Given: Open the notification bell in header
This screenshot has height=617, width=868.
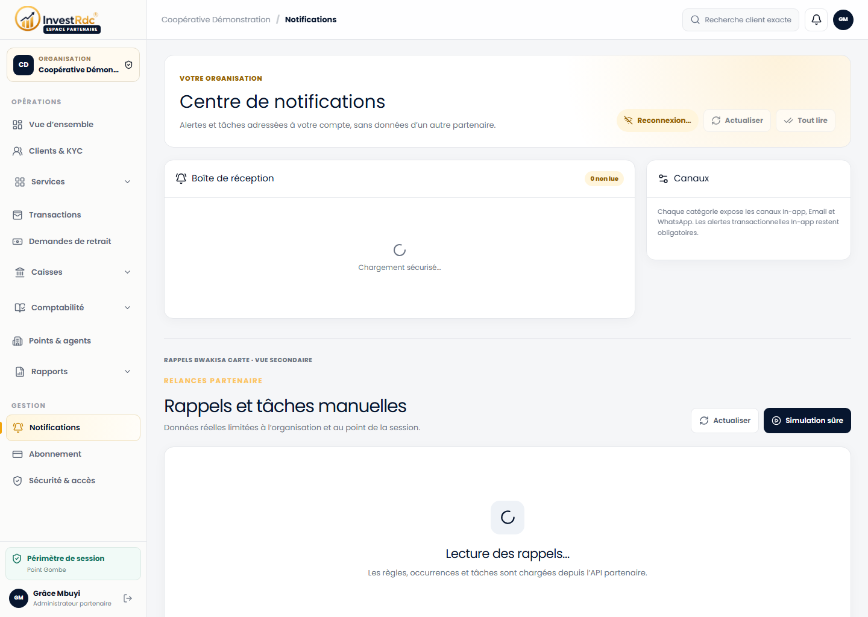Looking at the screenshot, I should click(x=816, y=19).
